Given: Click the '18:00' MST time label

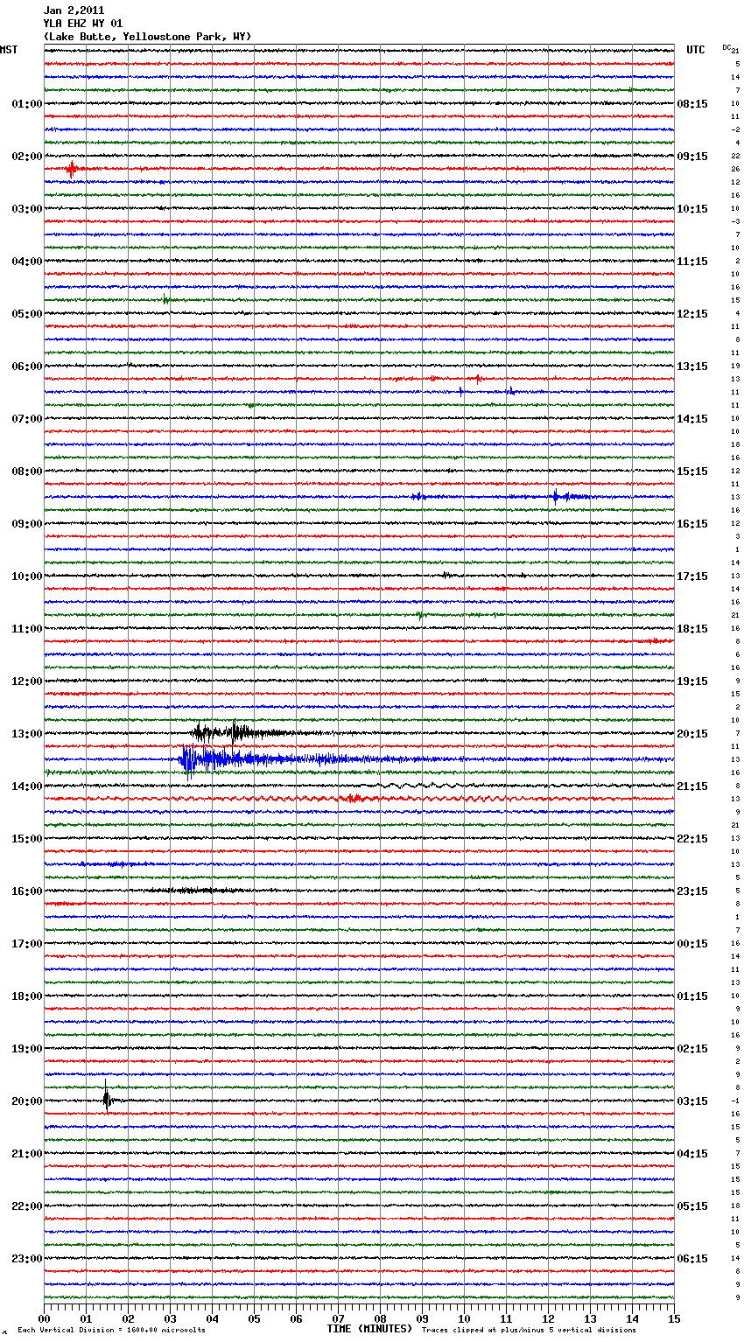Looking at the screenshot, I should pos(27,996).
